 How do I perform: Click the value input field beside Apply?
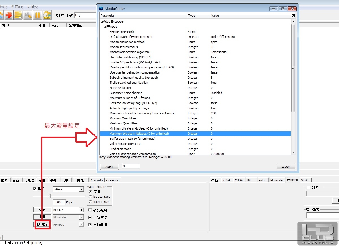[131, 166]
